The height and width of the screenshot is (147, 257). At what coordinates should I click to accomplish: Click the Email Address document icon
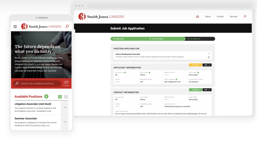(x=177, y=79)
